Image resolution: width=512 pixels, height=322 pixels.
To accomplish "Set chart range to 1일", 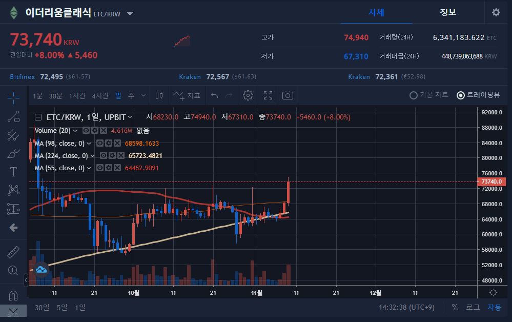I will point(80,307).
